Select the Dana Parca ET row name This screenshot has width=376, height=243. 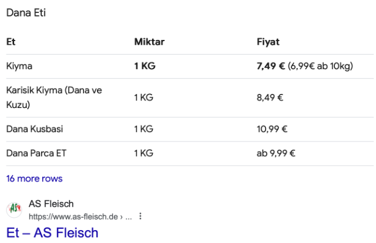click(x=36, y=153)
